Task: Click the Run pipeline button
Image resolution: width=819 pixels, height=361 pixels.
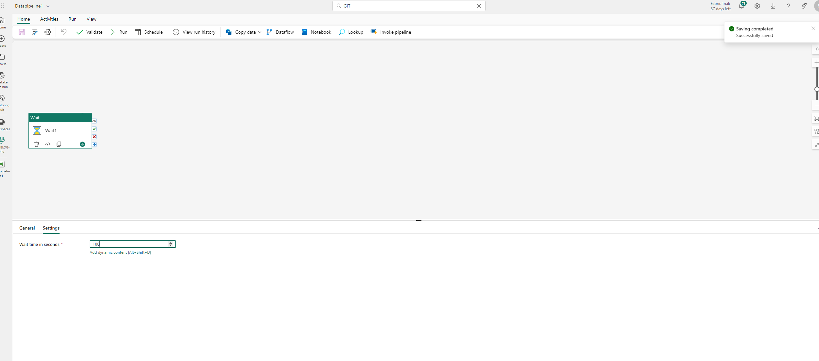Action: pos(119,32)
